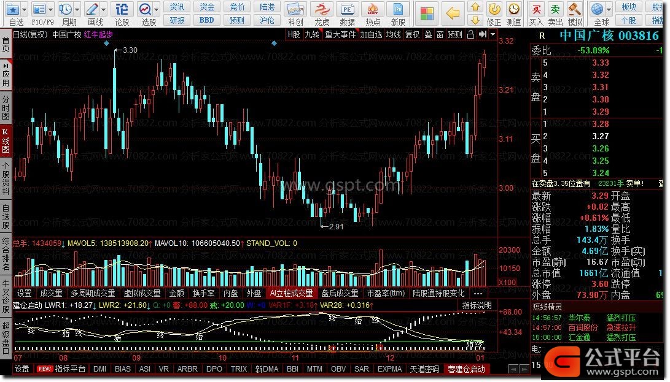Open the 模拟 simulated trading gavel icon

click(574, 9)
